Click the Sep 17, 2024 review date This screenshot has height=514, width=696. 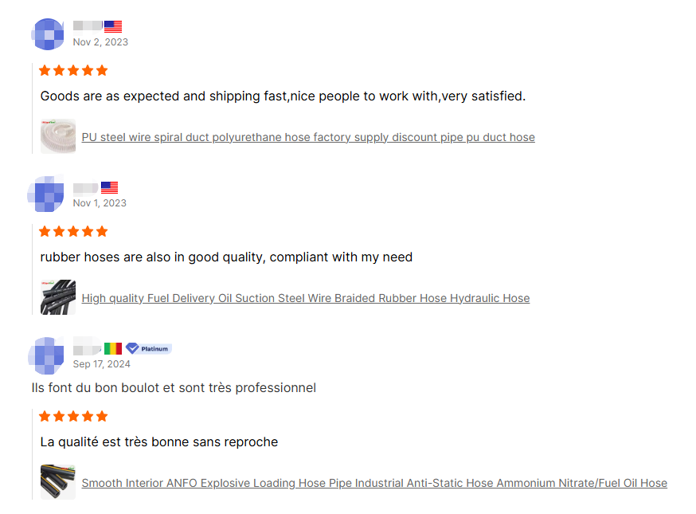point(102,364)
